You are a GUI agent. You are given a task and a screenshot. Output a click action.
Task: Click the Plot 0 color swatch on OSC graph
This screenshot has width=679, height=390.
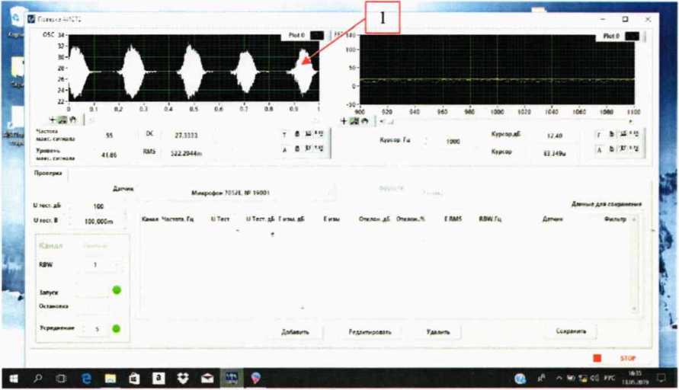coord(317,35)
